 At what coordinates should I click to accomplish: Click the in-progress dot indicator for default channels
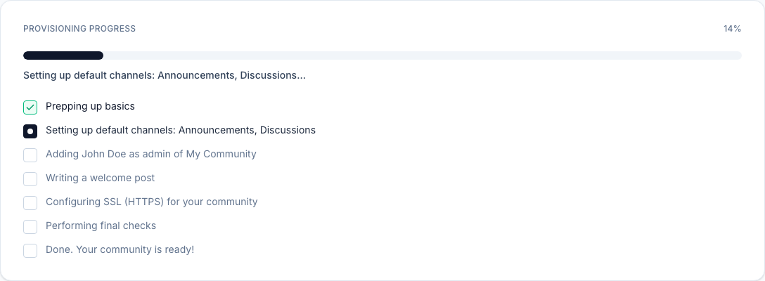(30, 131)
